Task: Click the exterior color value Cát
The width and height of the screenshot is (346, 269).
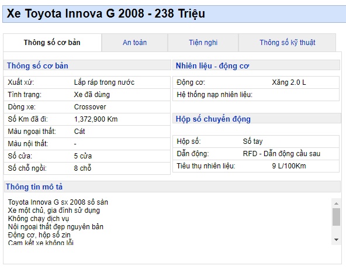Action: pos(79,132)
